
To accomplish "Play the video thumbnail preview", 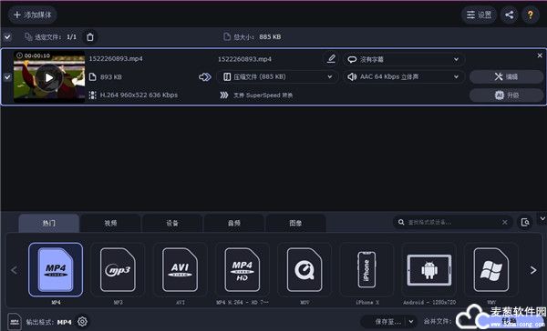I will 49,77.
